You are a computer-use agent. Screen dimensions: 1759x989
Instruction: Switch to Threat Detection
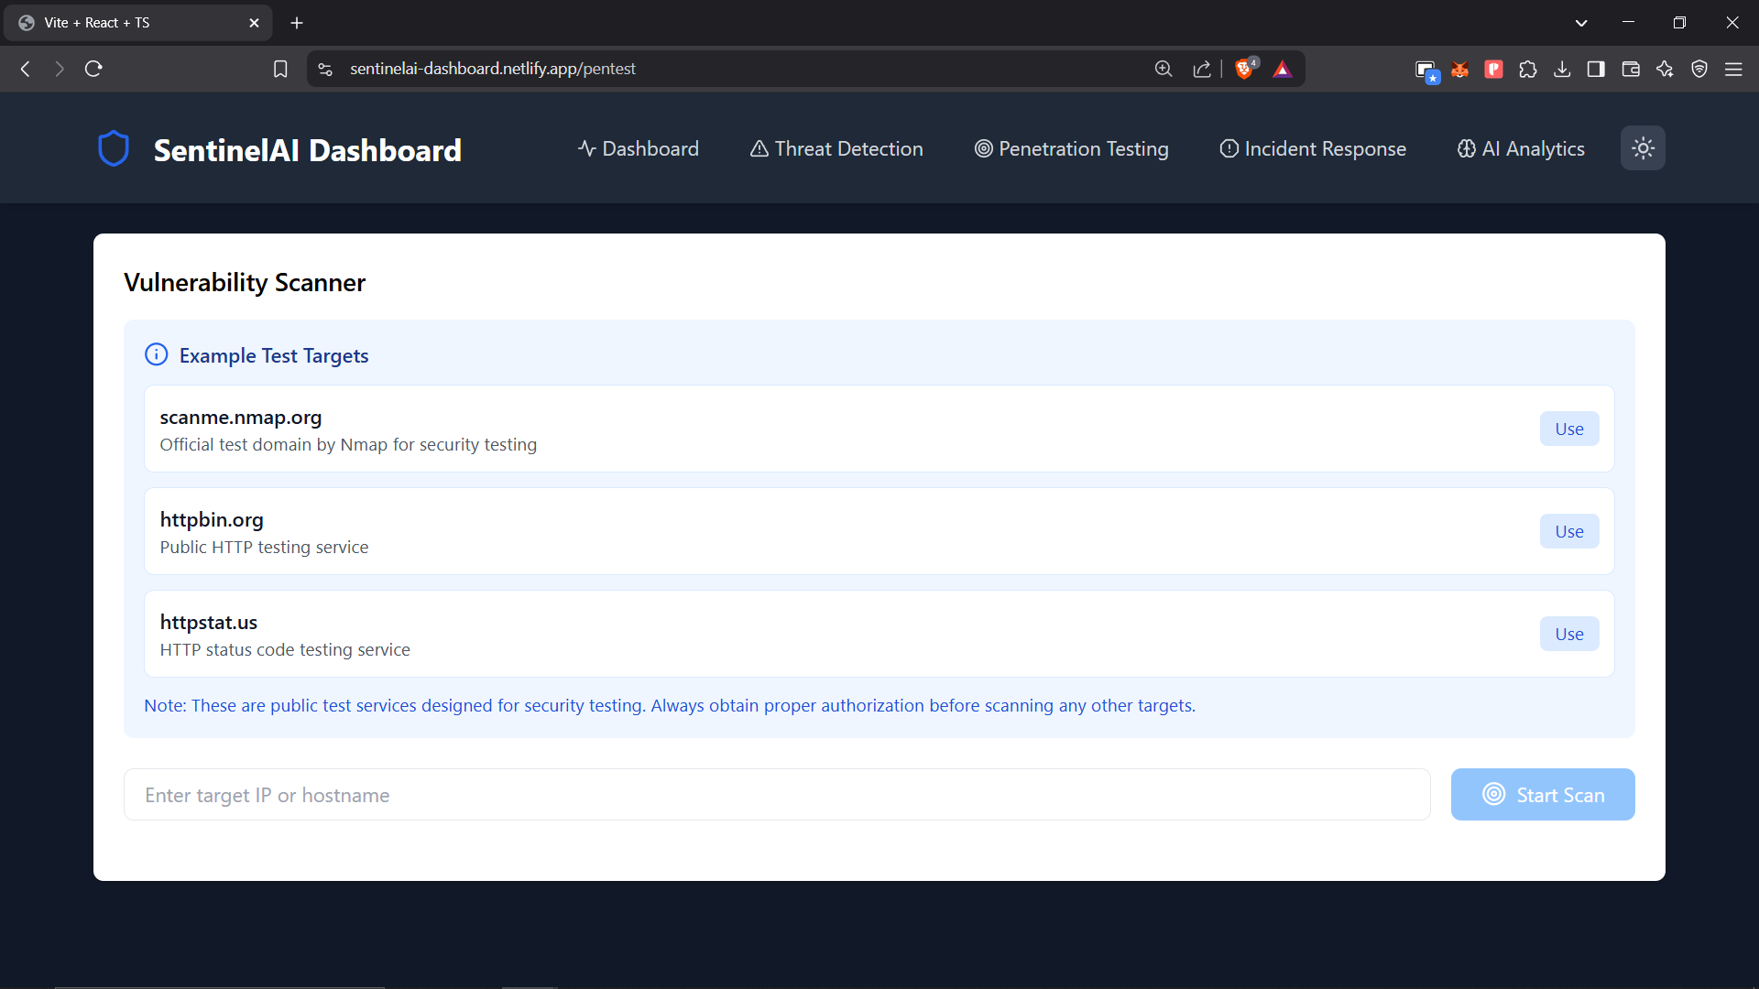tap(836, 148)
